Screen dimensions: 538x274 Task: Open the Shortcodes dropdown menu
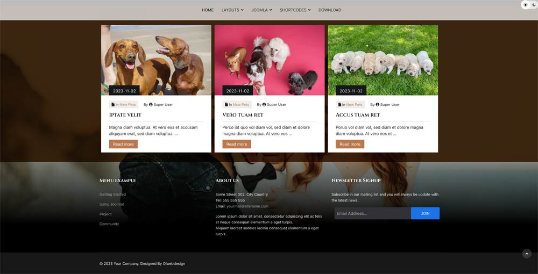pos(295,10)
